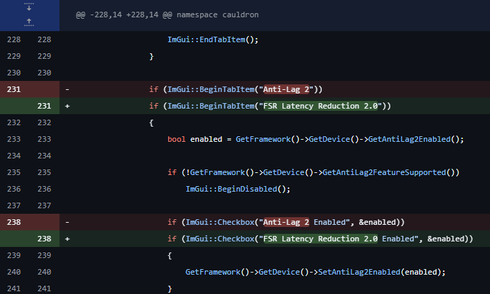
Task: Select old-side line number 235
Action: tap(14, 172)
